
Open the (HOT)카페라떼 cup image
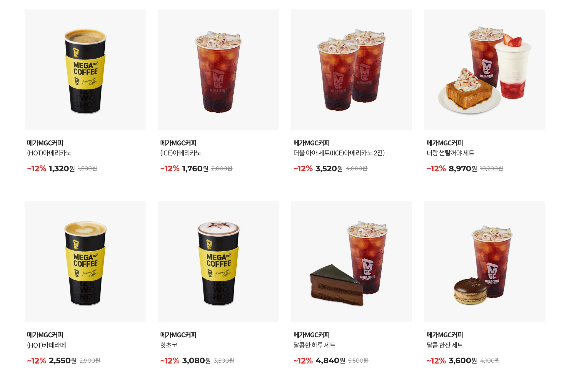(85, 262)
